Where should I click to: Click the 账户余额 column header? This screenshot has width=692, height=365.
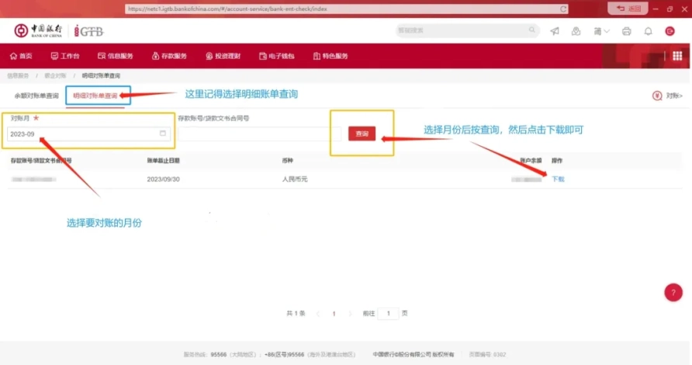pyautogui.click(x=531, y=161)
